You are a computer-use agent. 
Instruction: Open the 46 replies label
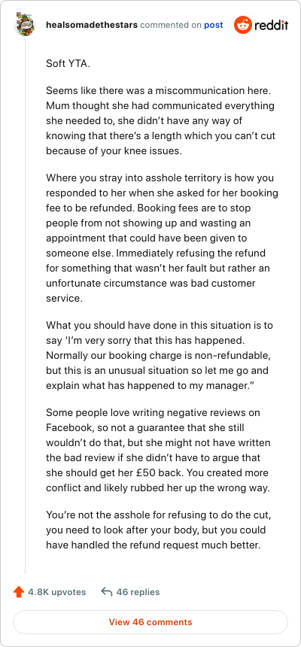click(x=138, y=592)
